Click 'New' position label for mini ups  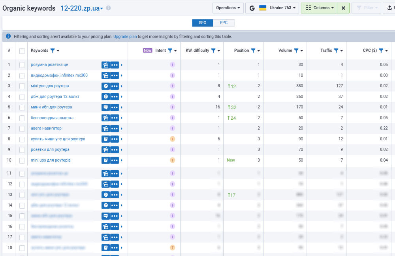point(231,160)
